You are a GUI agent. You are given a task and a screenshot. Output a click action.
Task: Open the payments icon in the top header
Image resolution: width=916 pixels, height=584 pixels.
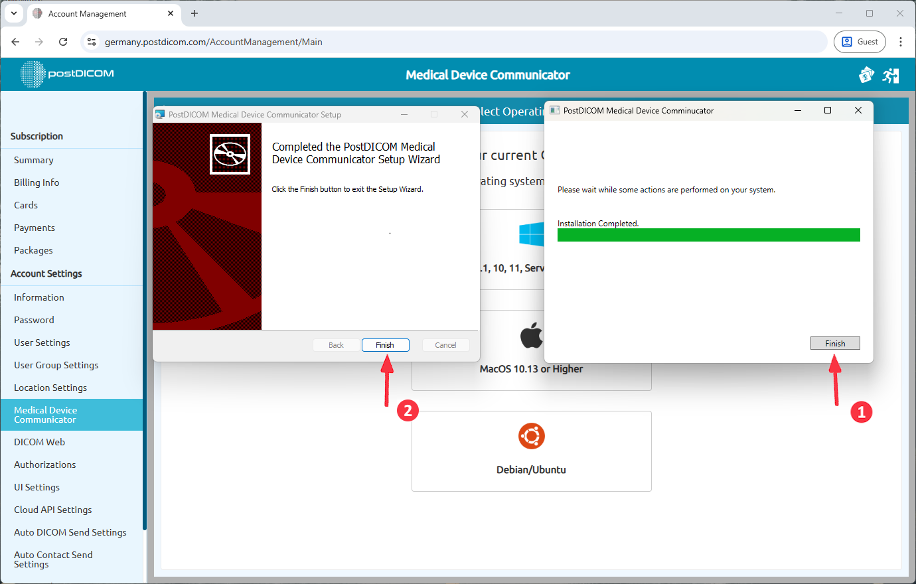pyautogui.click(x=866, y=75)
